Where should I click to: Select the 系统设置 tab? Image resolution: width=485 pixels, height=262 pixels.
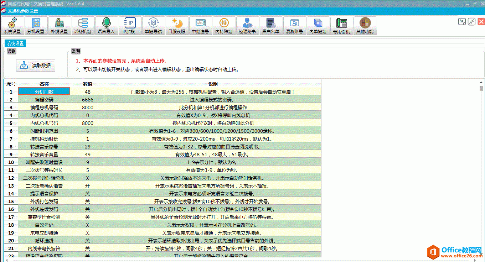point(15,43)
